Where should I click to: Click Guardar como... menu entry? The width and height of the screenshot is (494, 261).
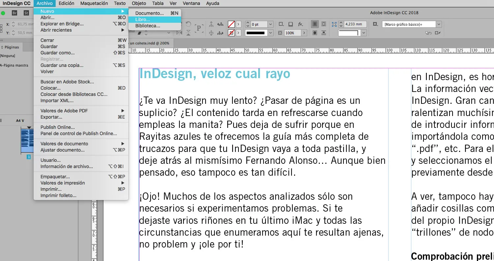58,53
